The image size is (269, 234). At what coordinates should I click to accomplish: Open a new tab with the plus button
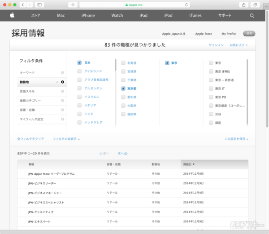coord(266,7)
